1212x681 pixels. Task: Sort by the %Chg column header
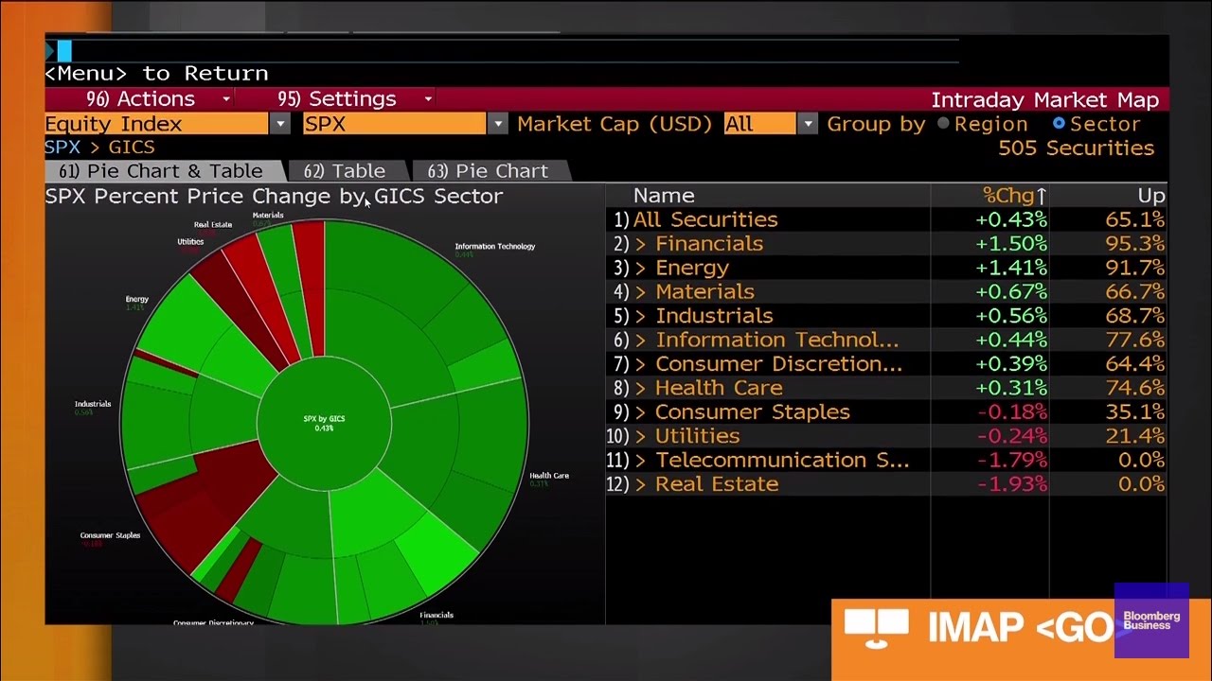pos(1013,196)
